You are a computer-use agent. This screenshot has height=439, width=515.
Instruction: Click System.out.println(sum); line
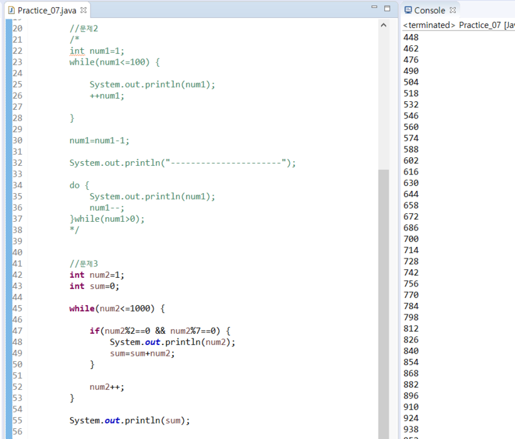[129, 420]
